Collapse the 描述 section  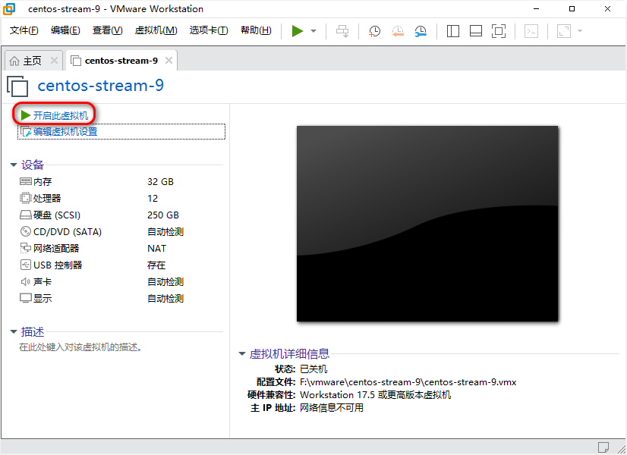[x=14, y=331]
